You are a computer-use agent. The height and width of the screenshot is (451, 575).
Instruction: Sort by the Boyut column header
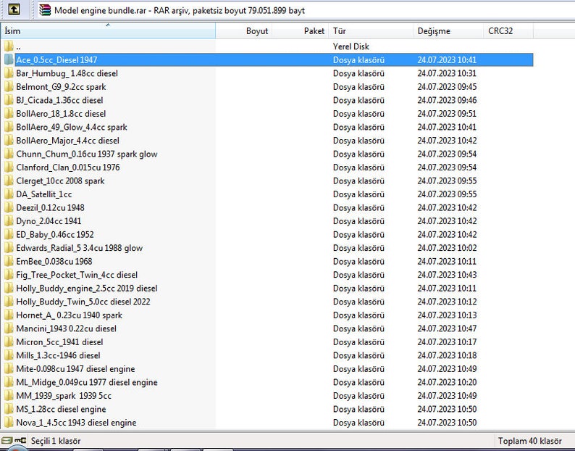(244, 31)
